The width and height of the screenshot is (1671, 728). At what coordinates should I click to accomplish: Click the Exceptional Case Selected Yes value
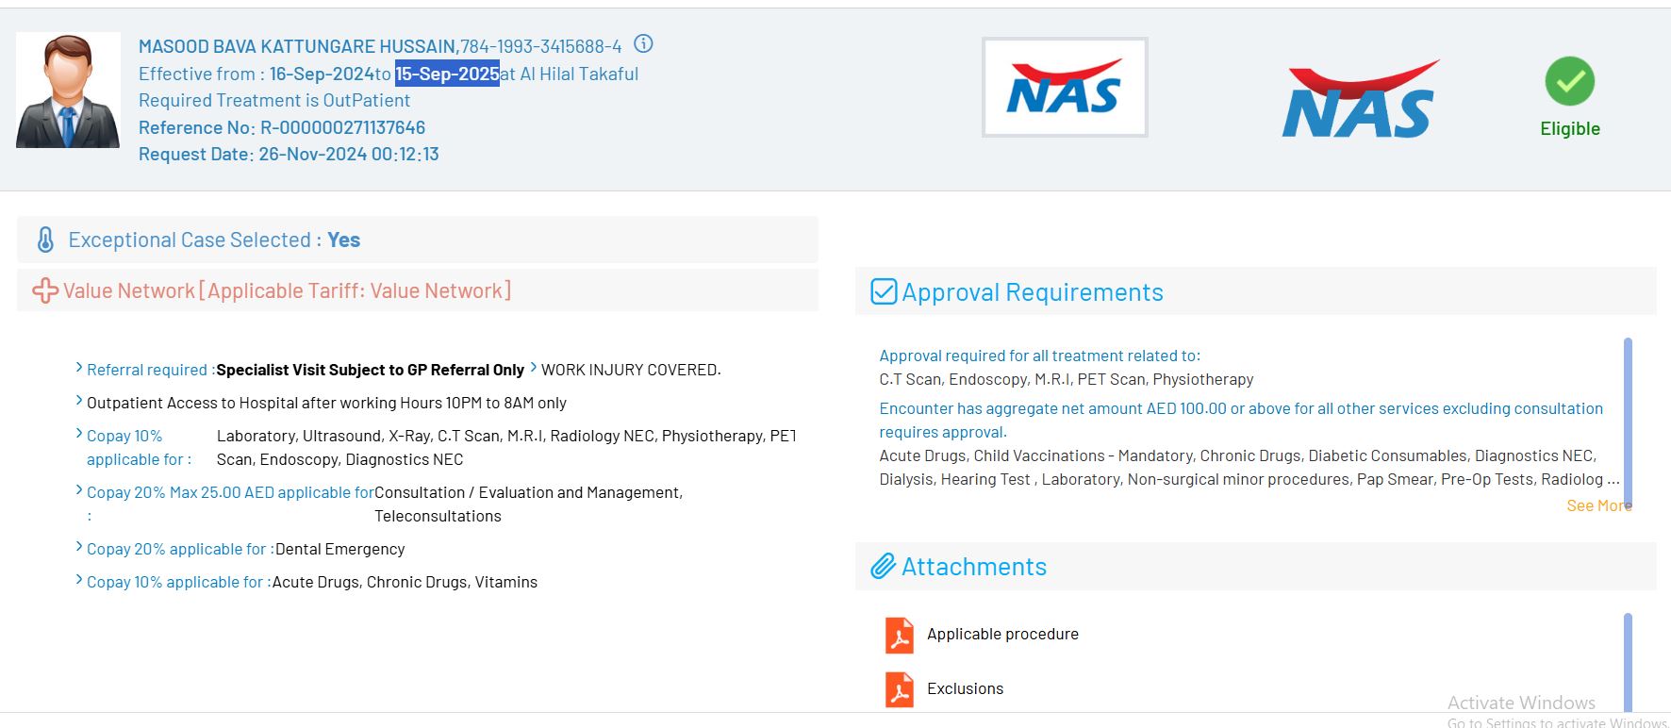(x=344, y=240)
